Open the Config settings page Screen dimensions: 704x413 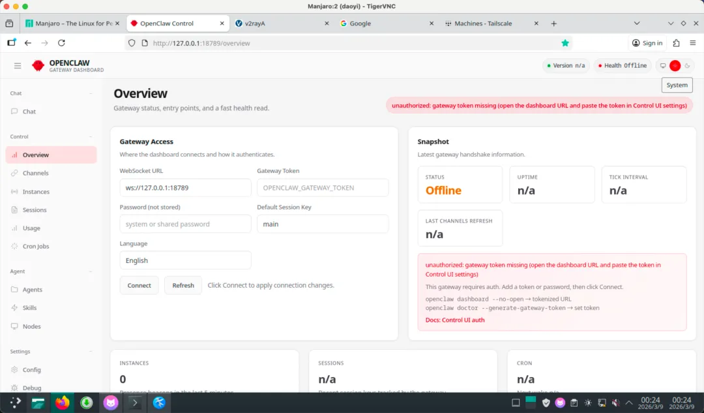point(51,370)
